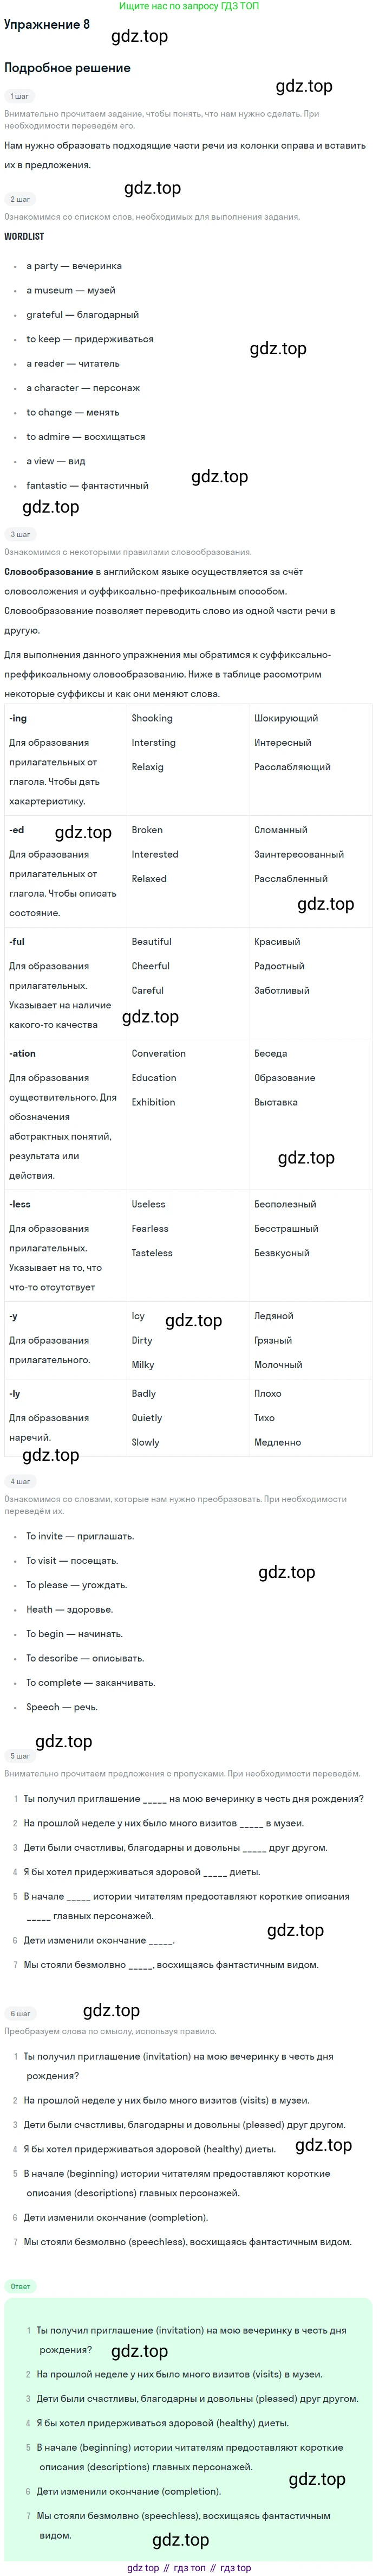Select the '5 шаг' step badge
379x2576 pixels.
click(x=20, y=1755)
